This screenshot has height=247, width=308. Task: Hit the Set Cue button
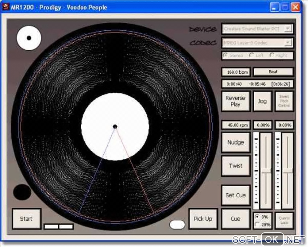[x=236, y=195]
